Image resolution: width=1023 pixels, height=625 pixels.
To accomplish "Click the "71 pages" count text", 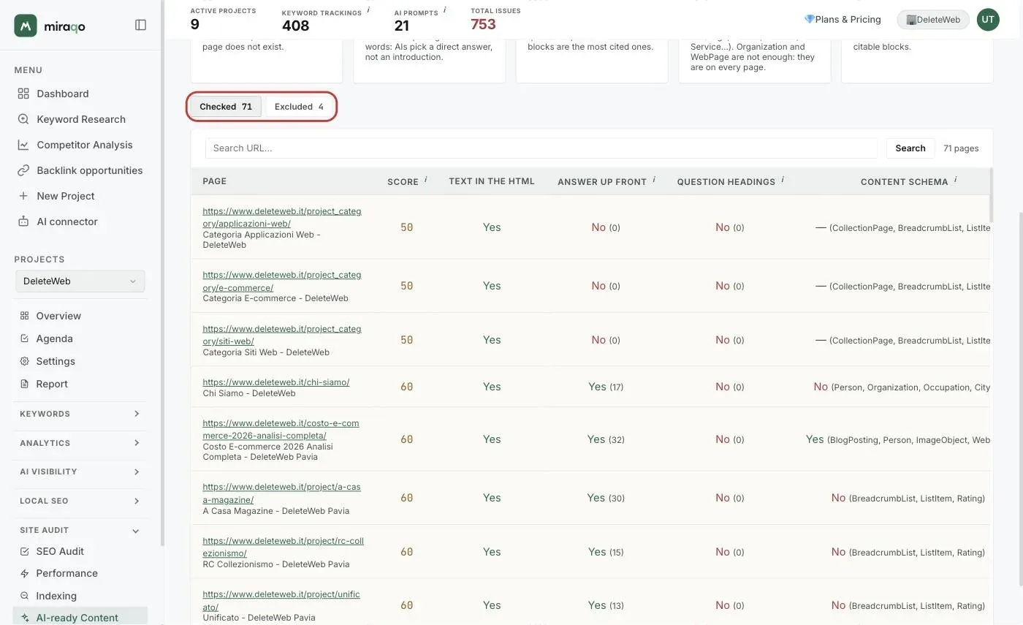I will pyautogui.click(x=961, y=148).
